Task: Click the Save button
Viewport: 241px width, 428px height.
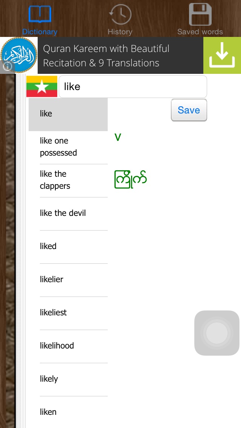Action: [189, 110]
